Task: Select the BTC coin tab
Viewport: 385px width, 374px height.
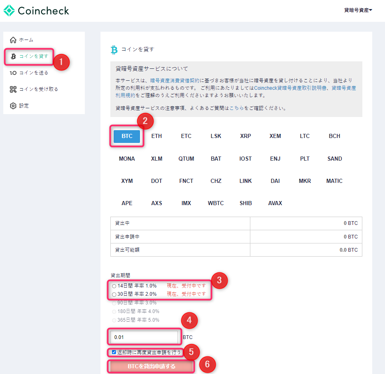Action: pyautogui.click(x=127, y=136)
